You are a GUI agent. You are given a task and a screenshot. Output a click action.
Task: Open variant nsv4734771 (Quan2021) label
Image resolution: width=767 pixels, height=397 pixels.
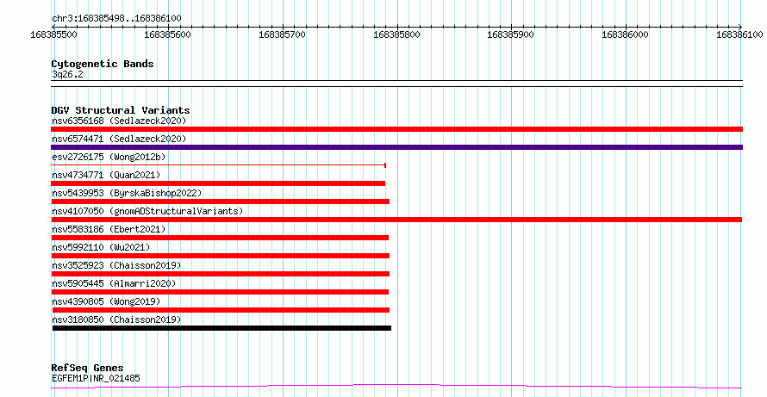tap(106, 175)
